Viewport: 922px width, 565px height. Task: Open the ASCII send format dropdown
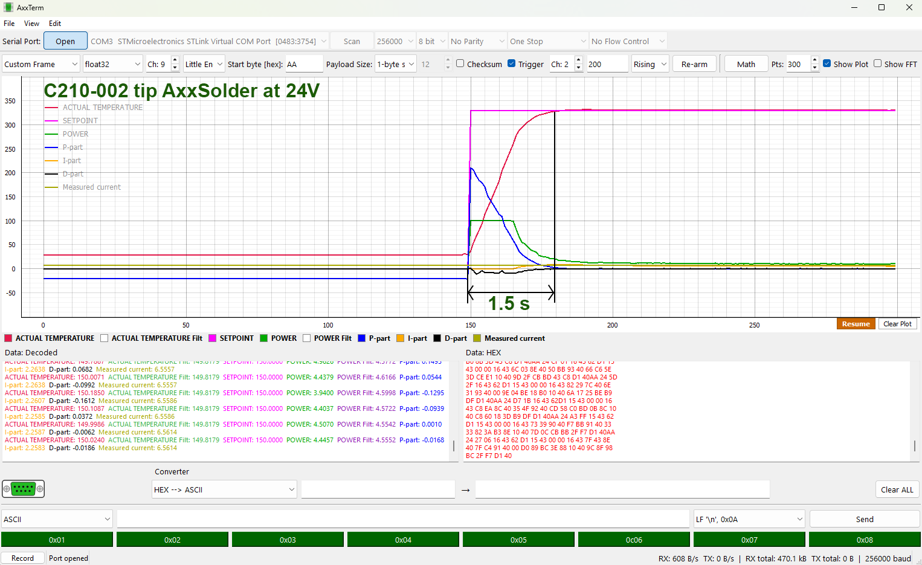coord(57,519)
